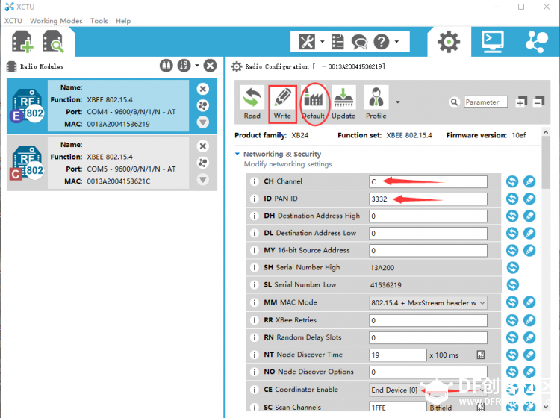560x418 pixels.
Task: Discover radio modules icon
Action: (x=53, y=42)
